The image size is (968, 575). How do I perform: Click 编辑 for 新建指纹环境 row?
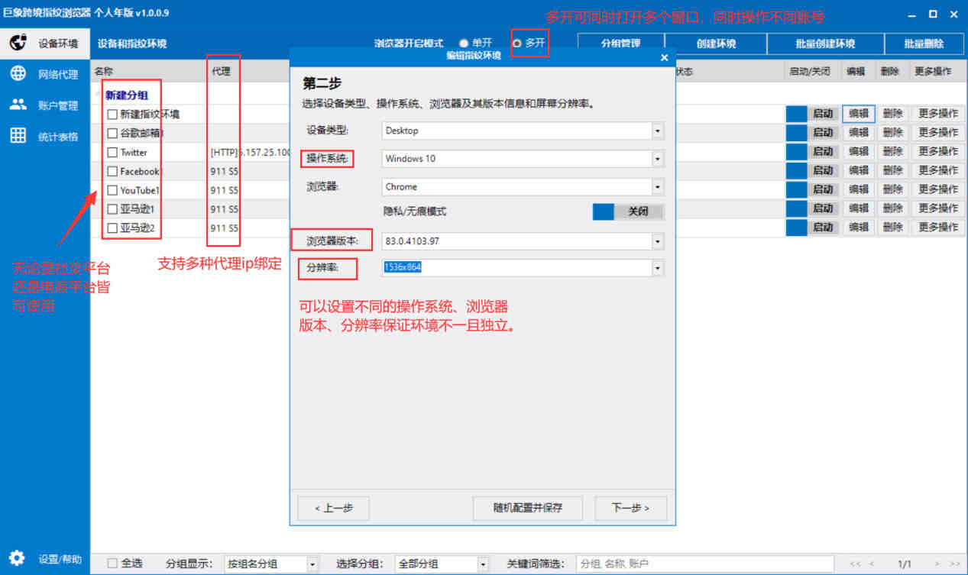click(859, 114)
